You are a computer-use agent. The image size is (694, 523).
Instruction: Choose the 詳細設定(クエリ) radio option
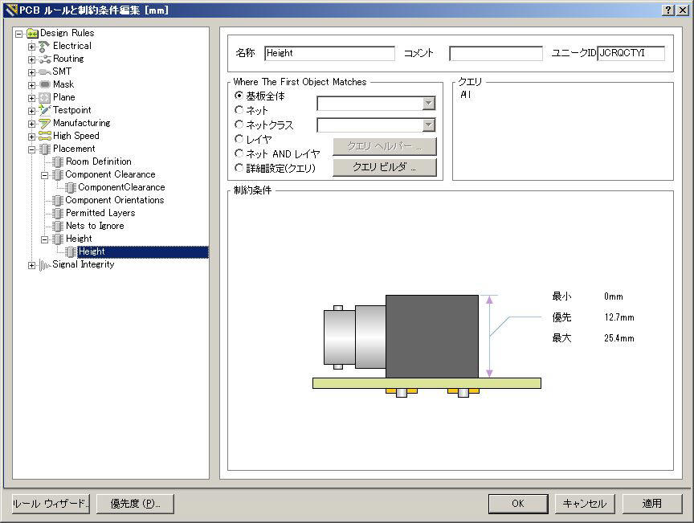[239, 168]
